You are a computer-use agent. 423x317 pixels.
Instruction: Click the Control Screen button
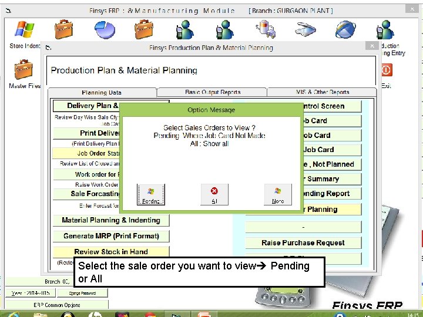pyautogui.click(x=331, y=106)
